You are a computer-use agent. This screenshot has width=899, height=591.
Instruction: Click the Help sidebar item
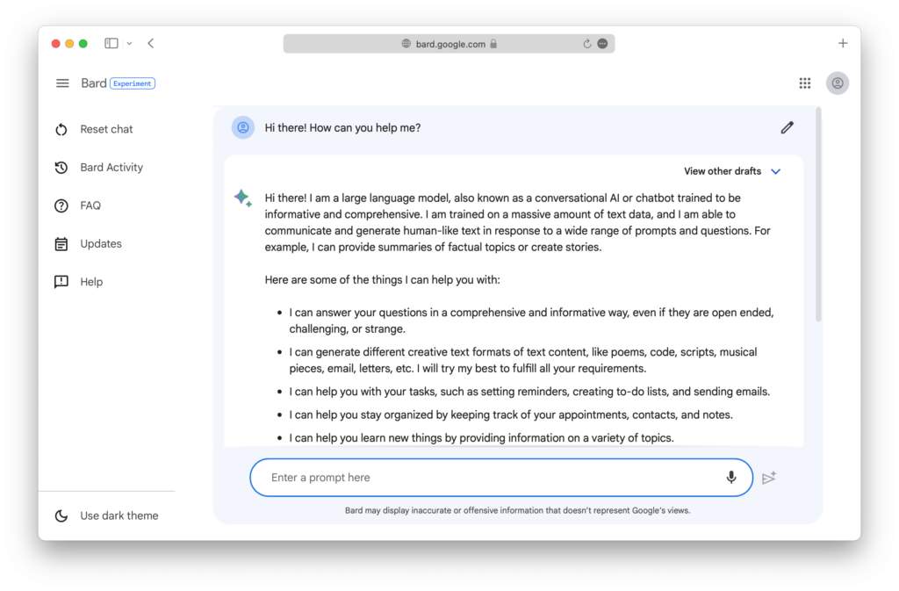78,282
